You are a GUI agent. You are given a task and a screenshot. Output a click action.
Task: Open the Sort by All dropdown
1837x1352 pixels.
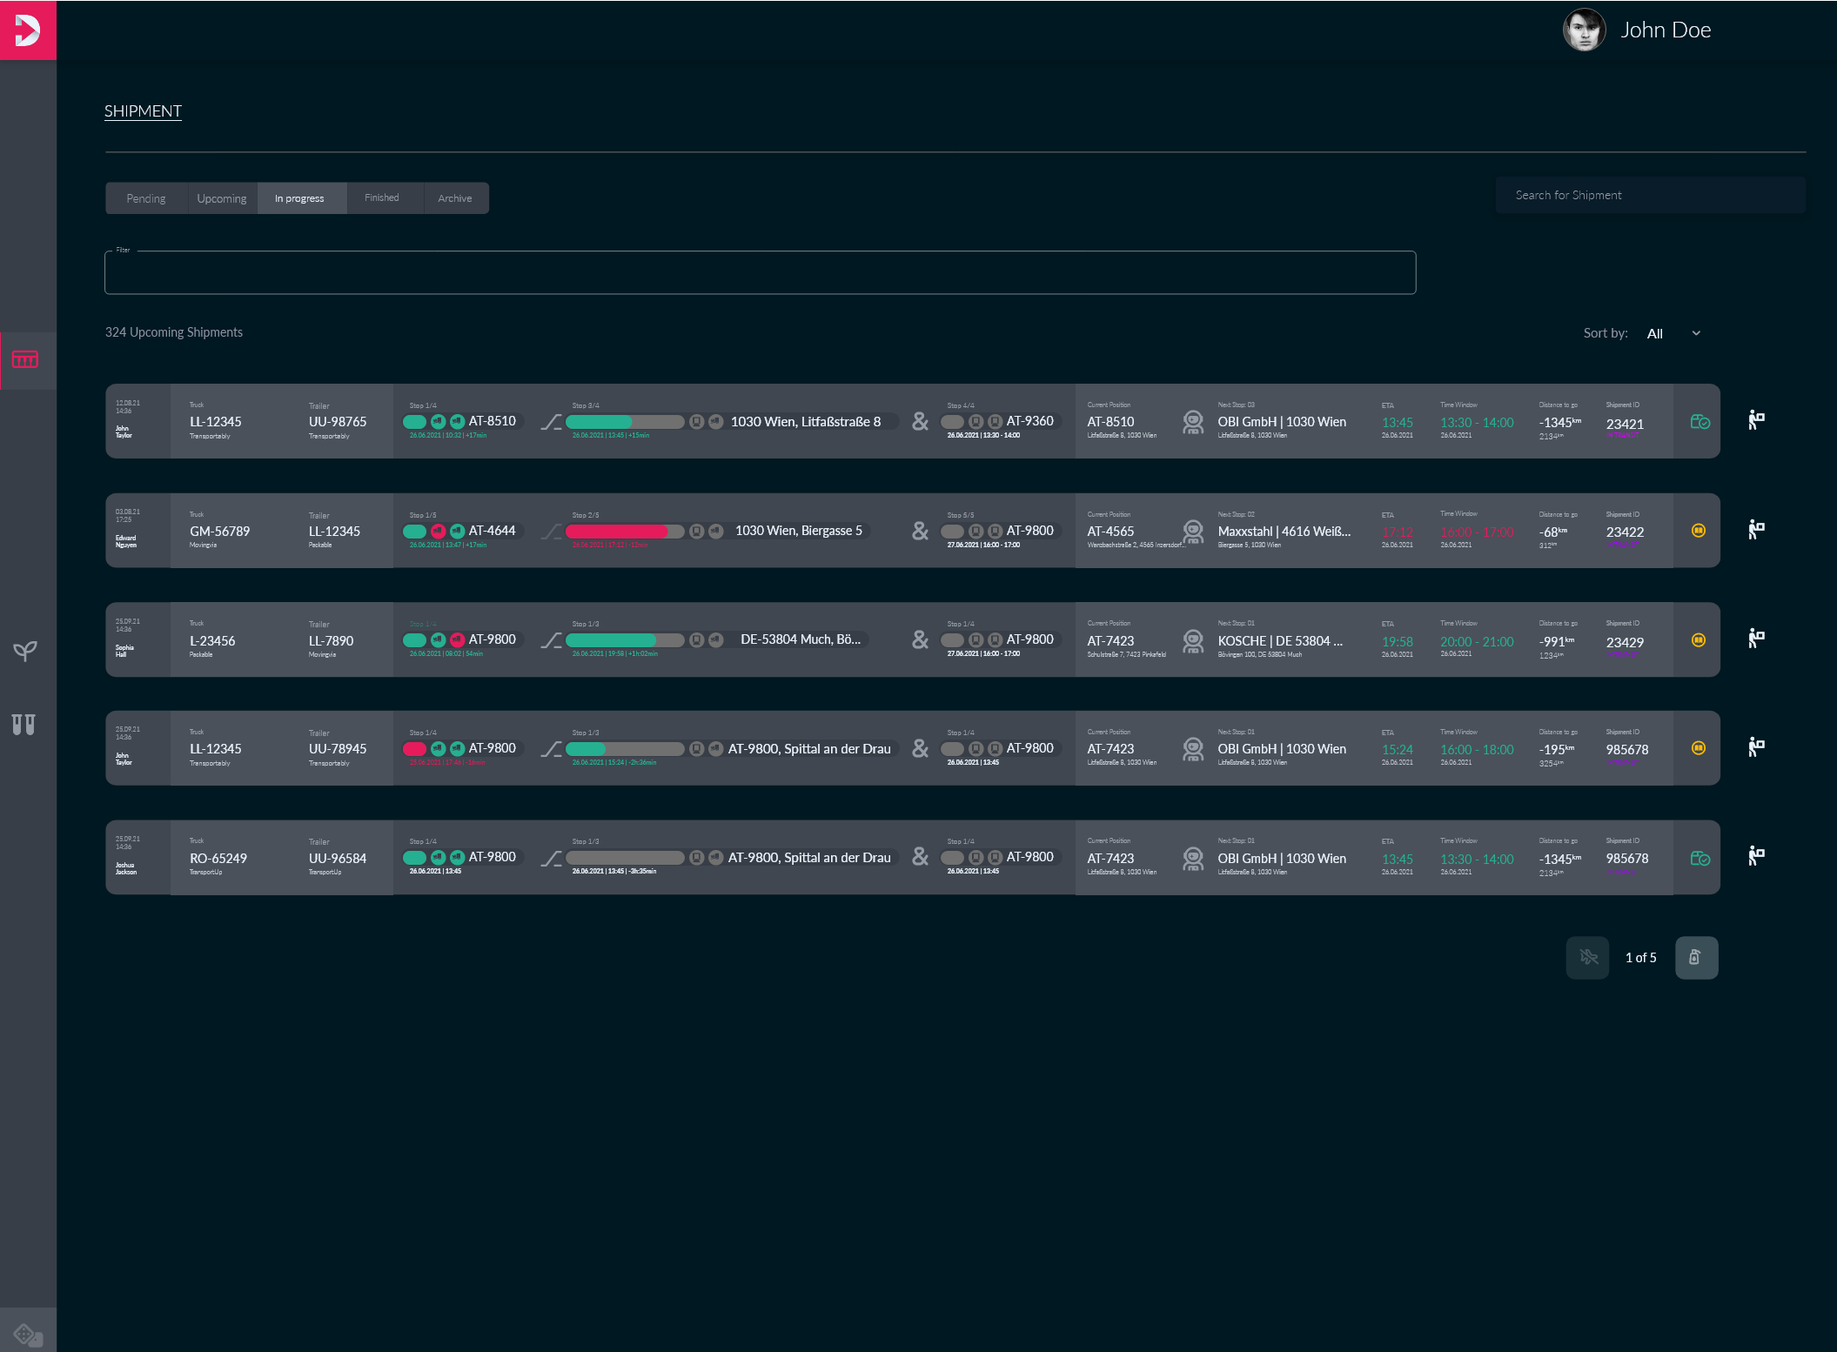tap(1673, 333)
